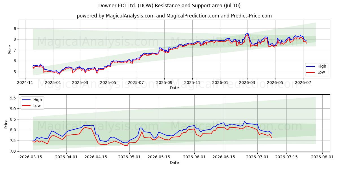Click the end of the High line in the bottom chart
The width and height of the screenshot is (339, 169).
point(272,133)
